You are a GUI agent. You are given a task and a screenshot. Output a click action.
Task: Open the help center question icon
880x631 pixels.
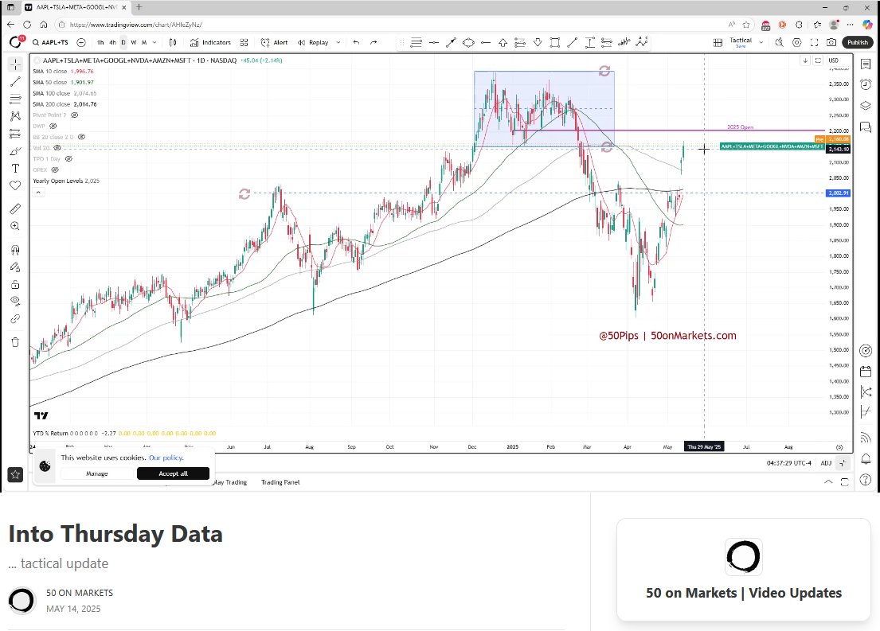[x=866, y=480]
